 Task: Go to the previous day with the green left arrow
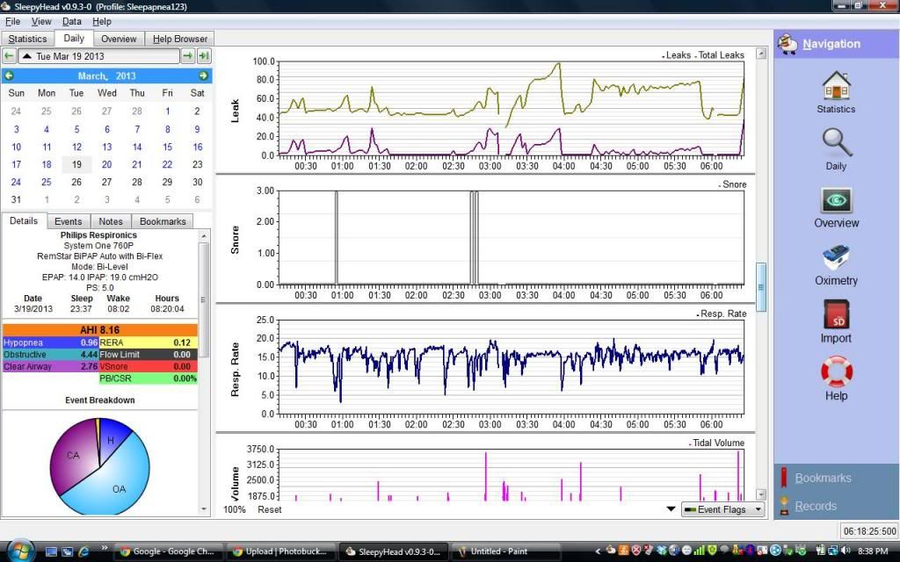pyautogui.click(x=9, y=56)
